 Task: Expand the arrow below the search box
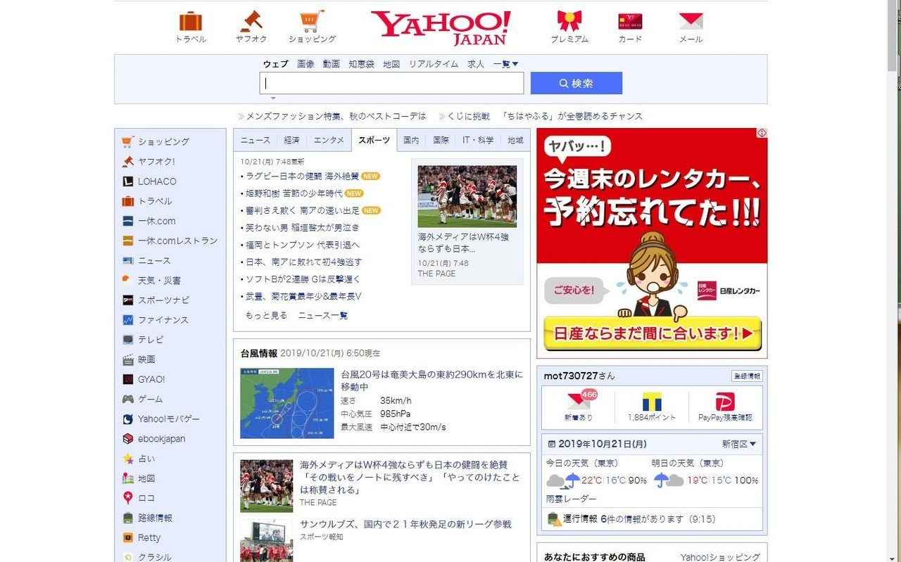tap(273, 98)
